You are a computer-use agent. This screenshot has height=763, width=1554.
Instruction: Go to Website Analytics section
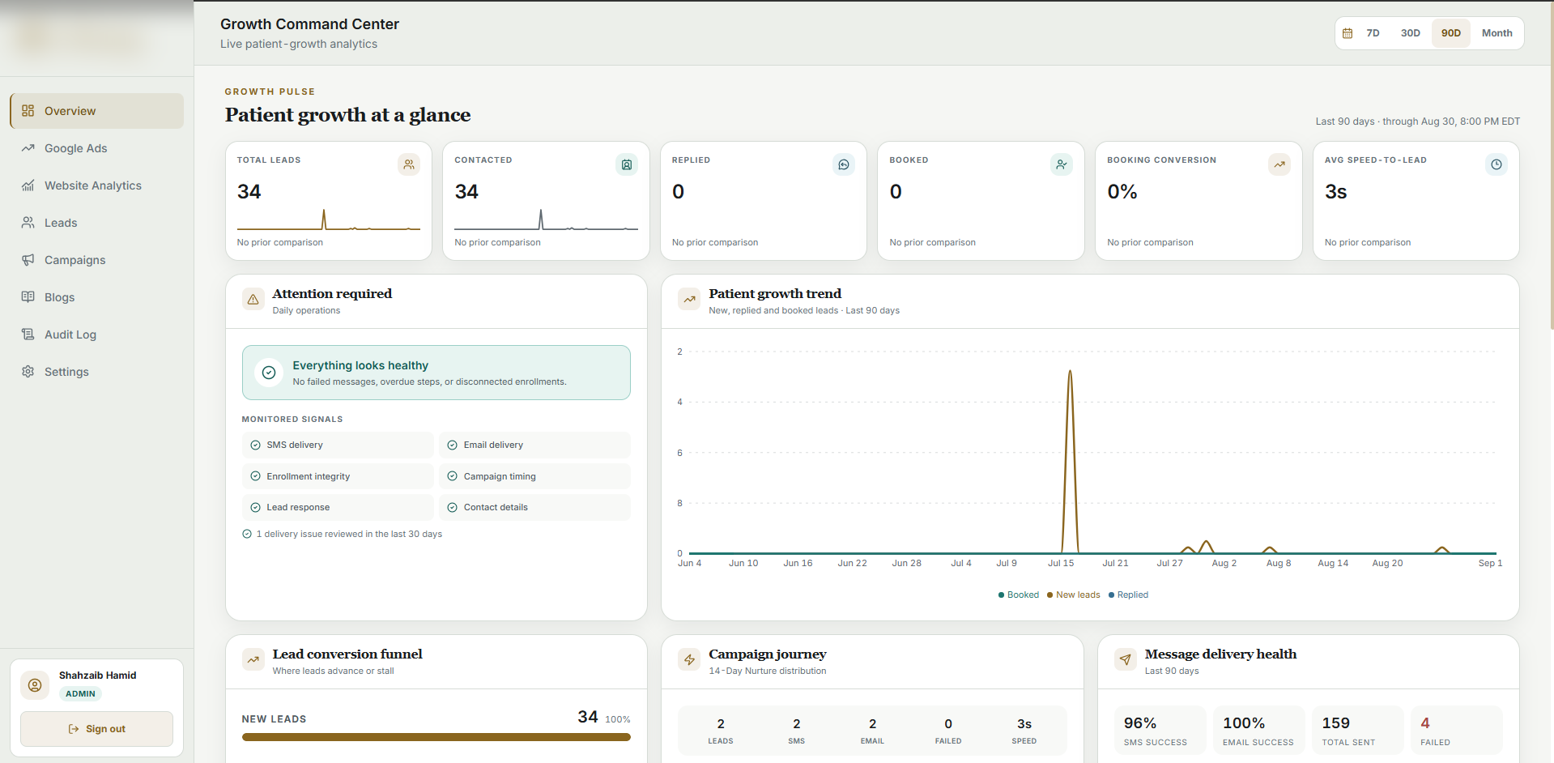(97, 185)
